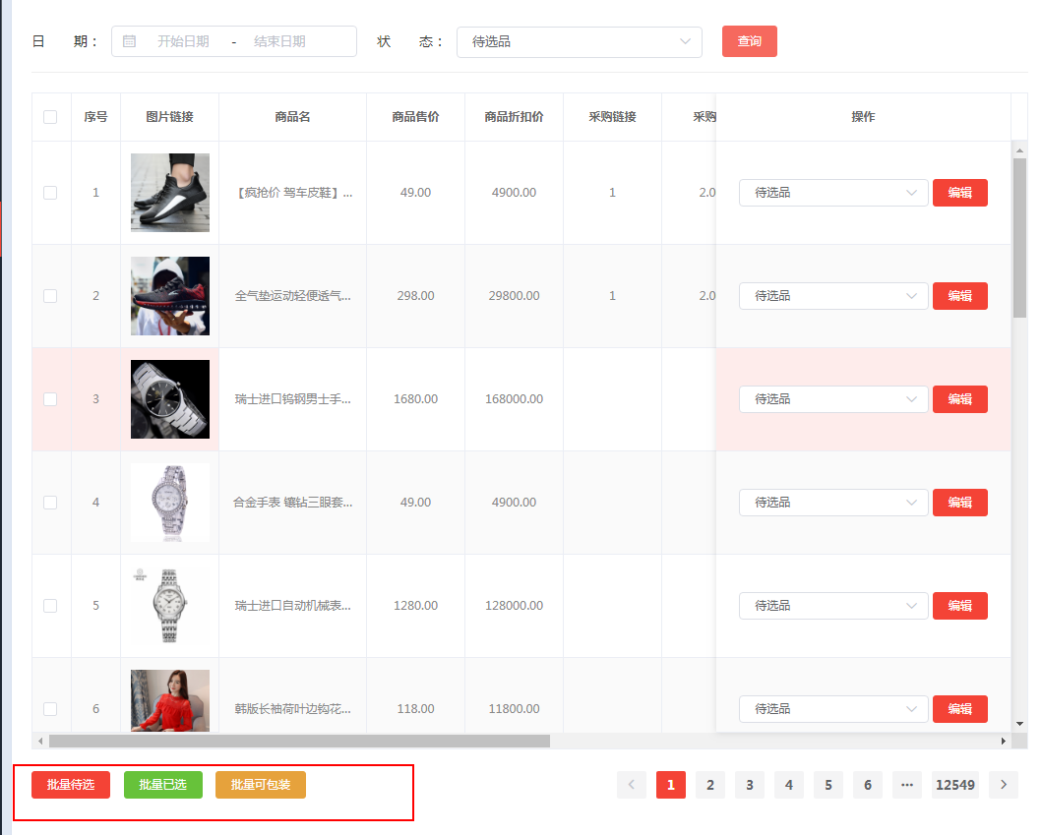
Task: Click product name 瑞士进口自动机械表
Action: pos(292,606)
